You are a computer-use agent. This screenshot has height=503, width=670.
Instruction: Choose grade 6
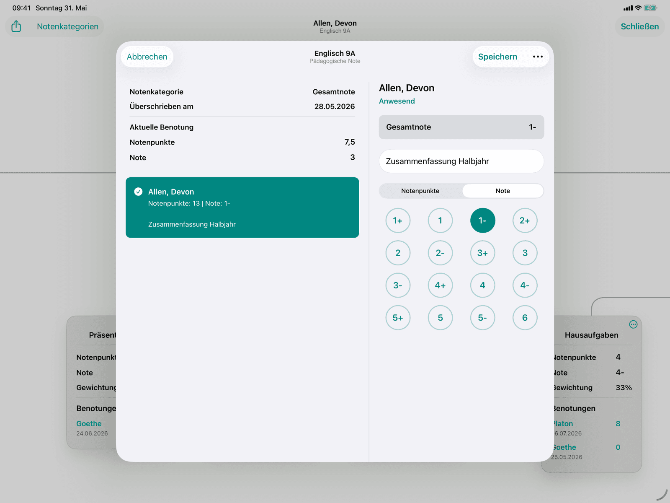tap(525, 318)
